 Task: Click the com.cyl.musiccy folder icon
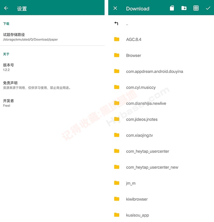tap(117, 87)
